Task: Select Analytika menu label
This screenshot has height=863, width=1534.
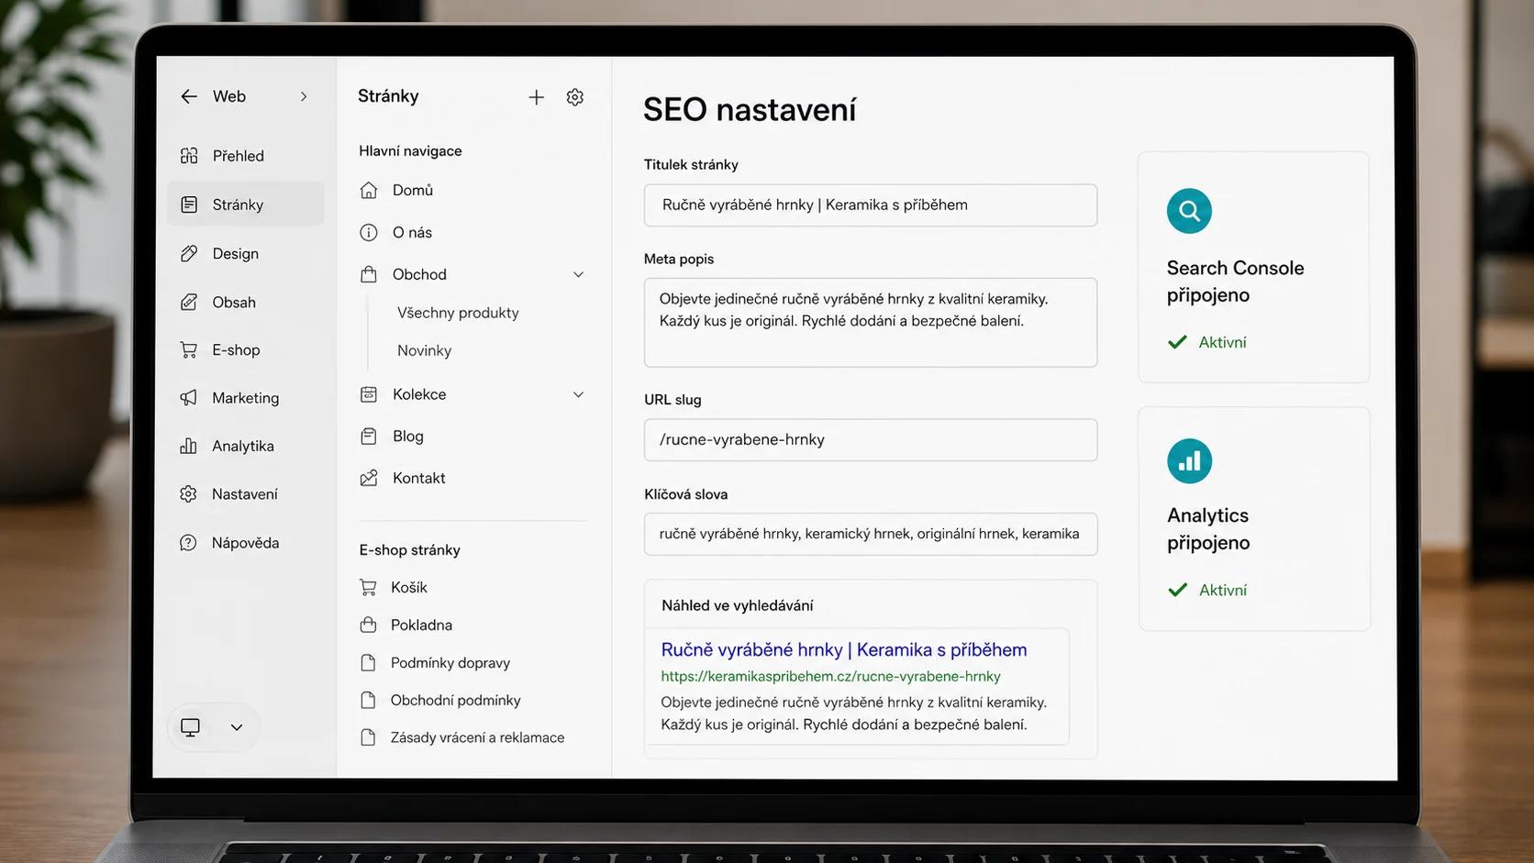Action: (x=243, y=446)
